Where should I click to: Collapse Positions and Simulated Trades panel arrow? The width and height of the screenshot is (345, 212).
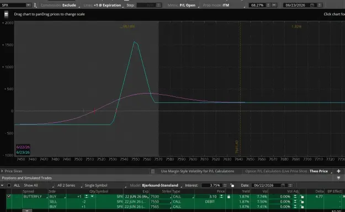338,178
